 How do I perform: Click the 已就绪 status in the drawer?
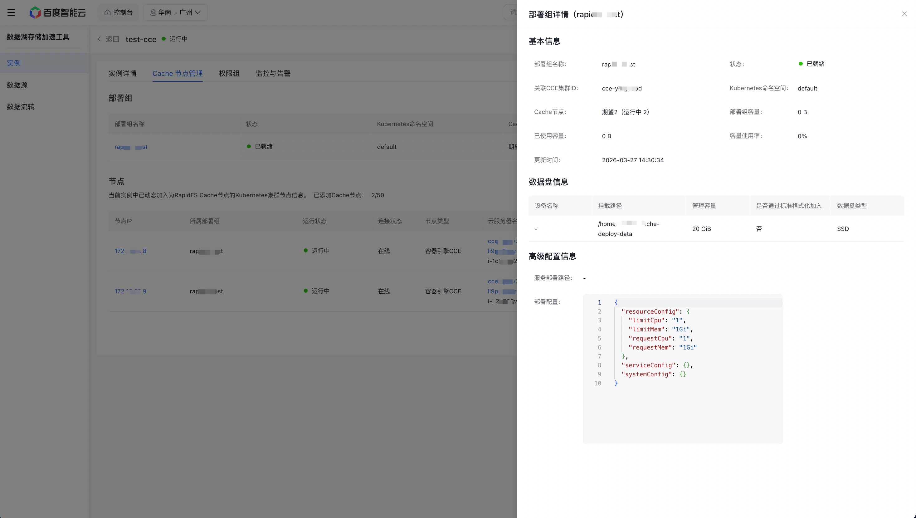pyautogui.click(x=811, y=64)
